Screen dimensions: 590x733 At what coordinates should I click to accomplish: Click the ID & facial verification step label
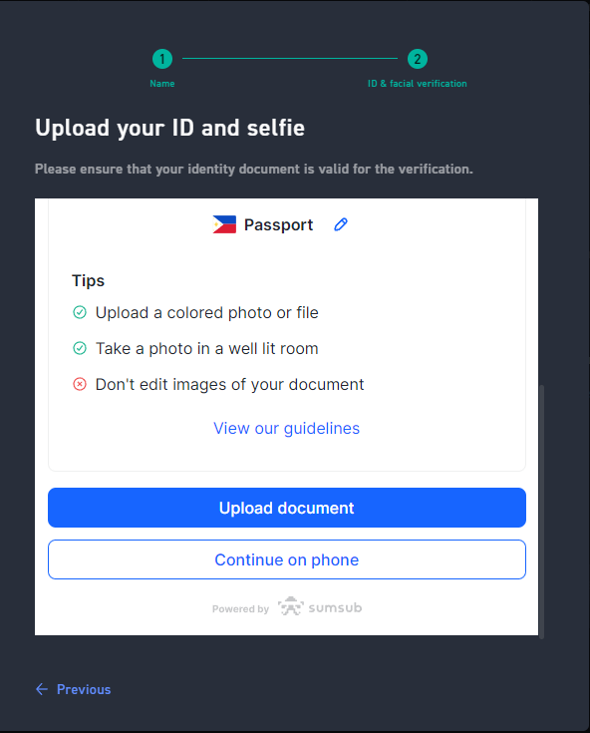pyautogui.click(x=418, y=84)
